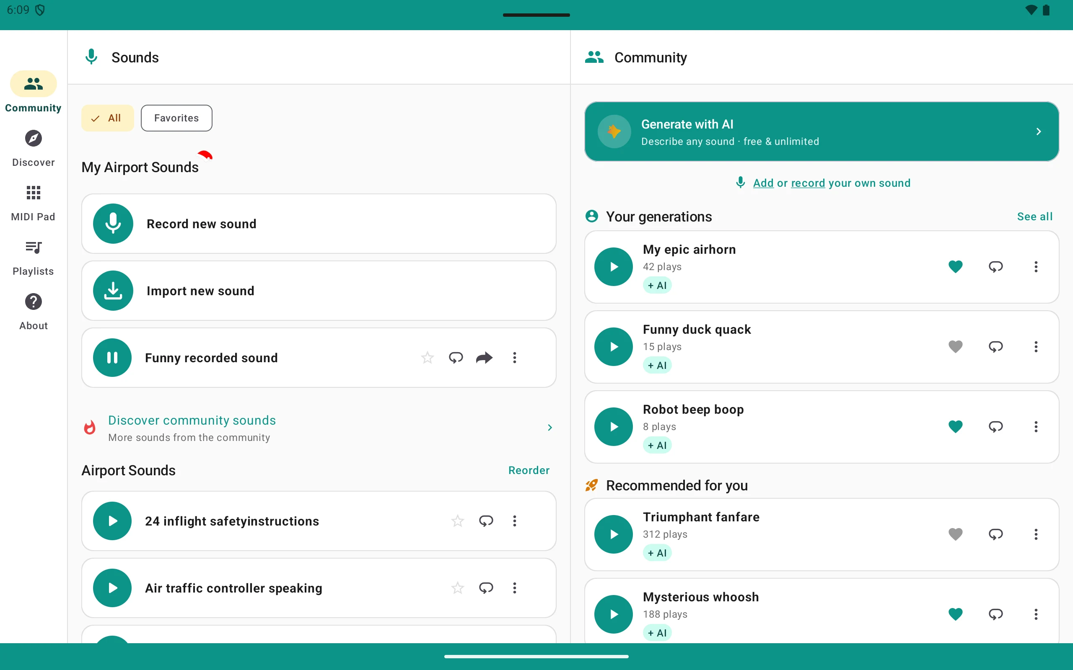This screenshot has width=1073, height=670.
Task: Select the All filter chip
Action: tap(107, 118)
